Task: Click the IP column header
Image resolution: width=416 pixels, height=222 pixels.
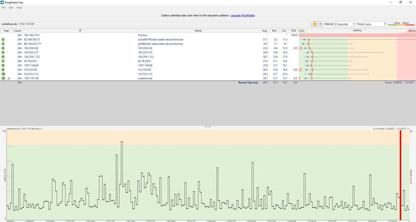Action: tap(80, 31)
